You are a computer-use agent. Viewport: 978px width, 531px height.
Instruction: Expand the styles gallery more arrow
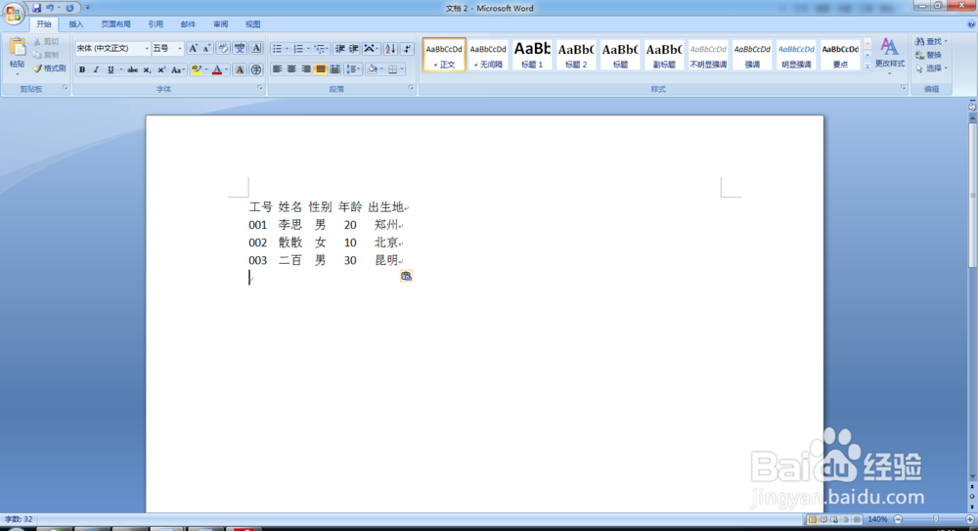[x=867, y=66]
